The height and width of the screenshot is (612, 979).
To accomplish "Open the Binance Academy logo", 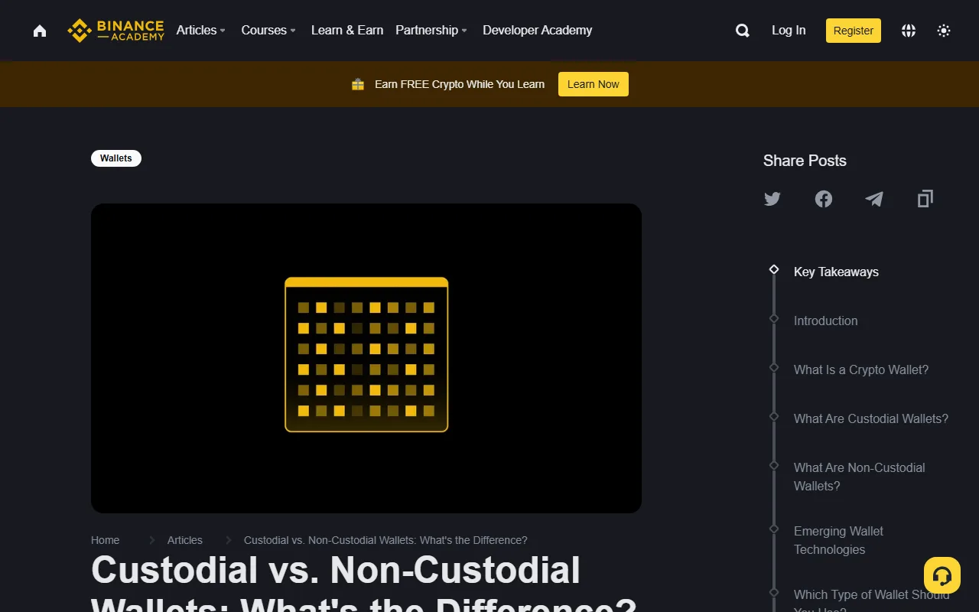I will 115,31.
